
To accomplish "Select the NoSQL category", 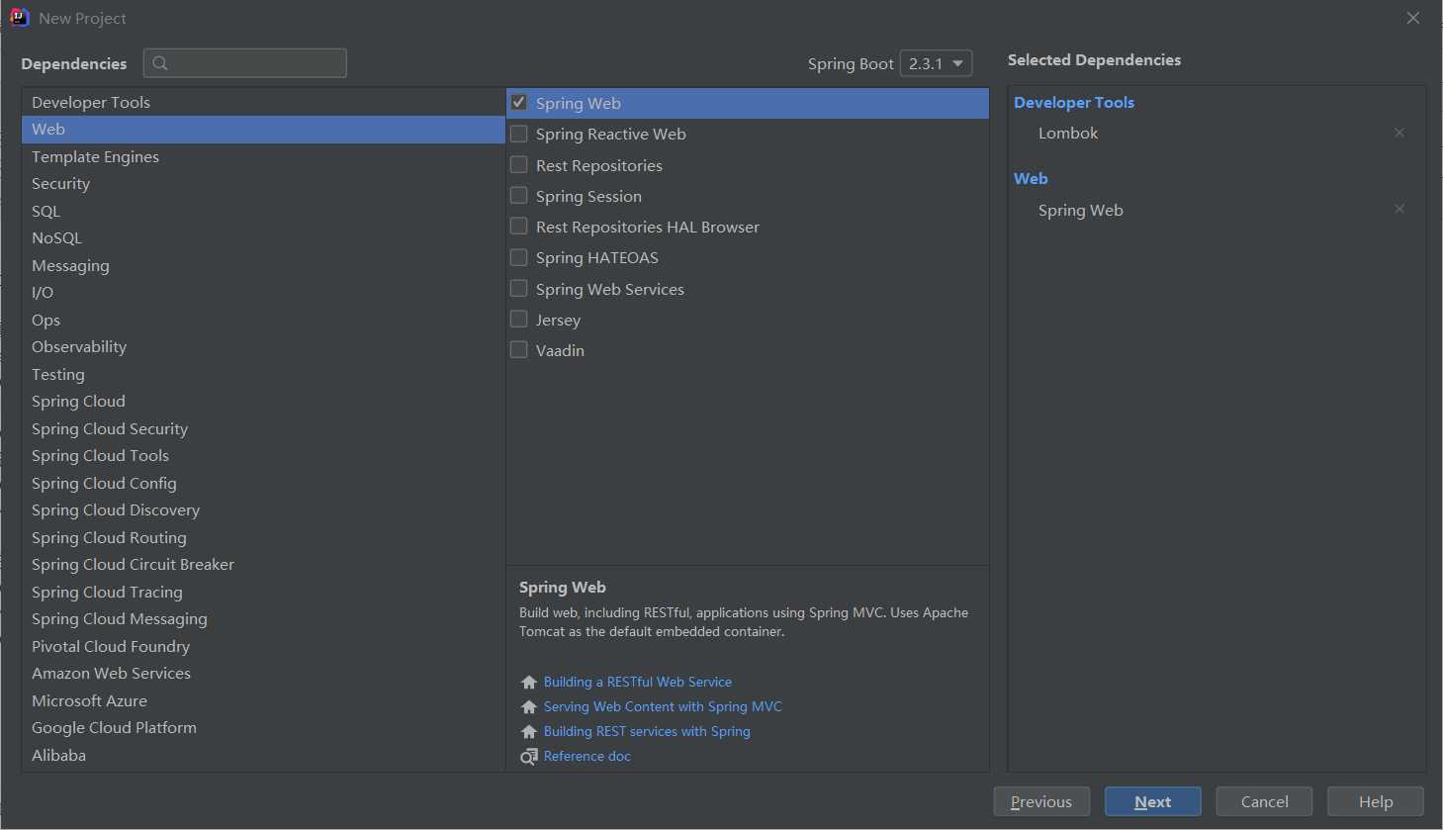I will 263,238.
